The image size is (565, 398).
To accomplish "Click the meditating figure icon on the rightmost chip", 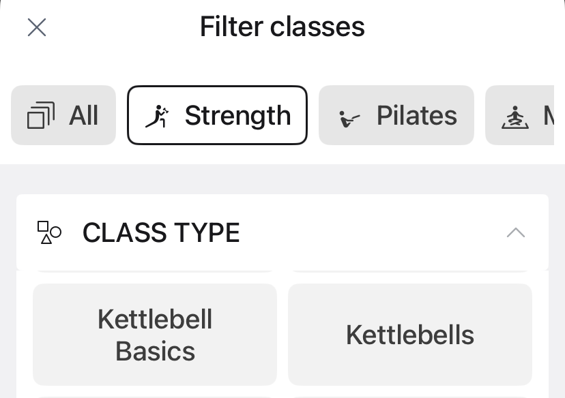I will (517, 116).
